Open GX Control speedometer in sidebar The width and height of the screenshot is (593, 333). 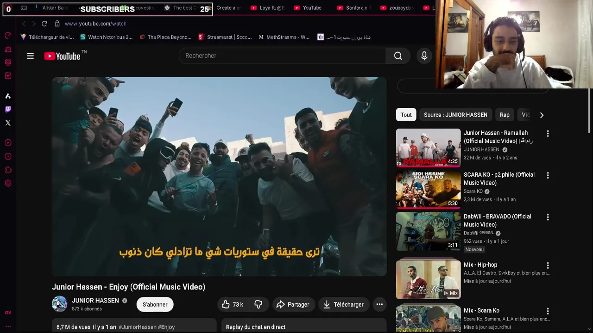coord(8,36)
